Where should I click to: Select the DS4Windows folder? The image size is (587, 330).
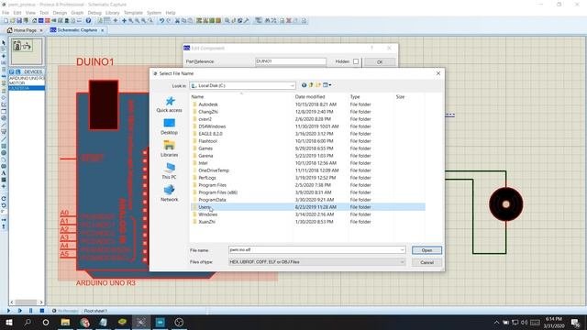(x=212, y=126)
